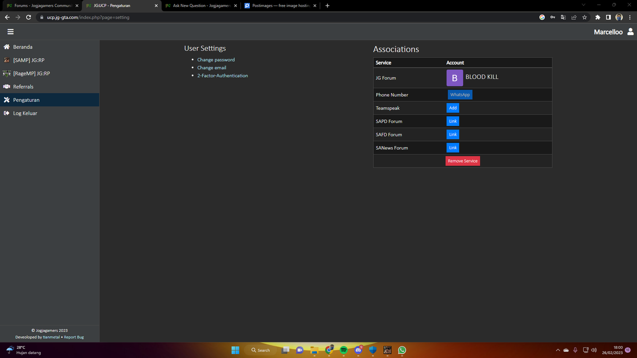Open Spotify from the taskbar

click(343, 350)
